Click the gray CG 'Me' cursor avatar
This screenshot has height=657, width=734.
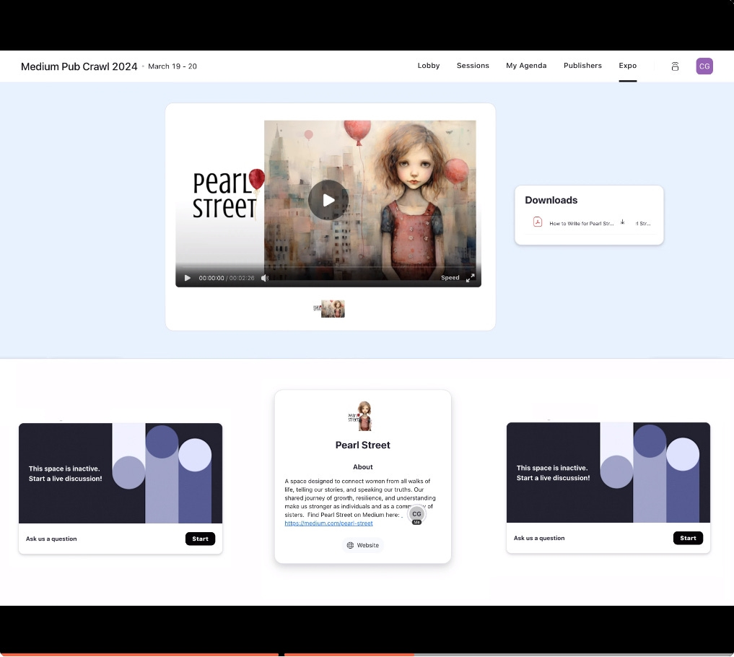[416, 514]
